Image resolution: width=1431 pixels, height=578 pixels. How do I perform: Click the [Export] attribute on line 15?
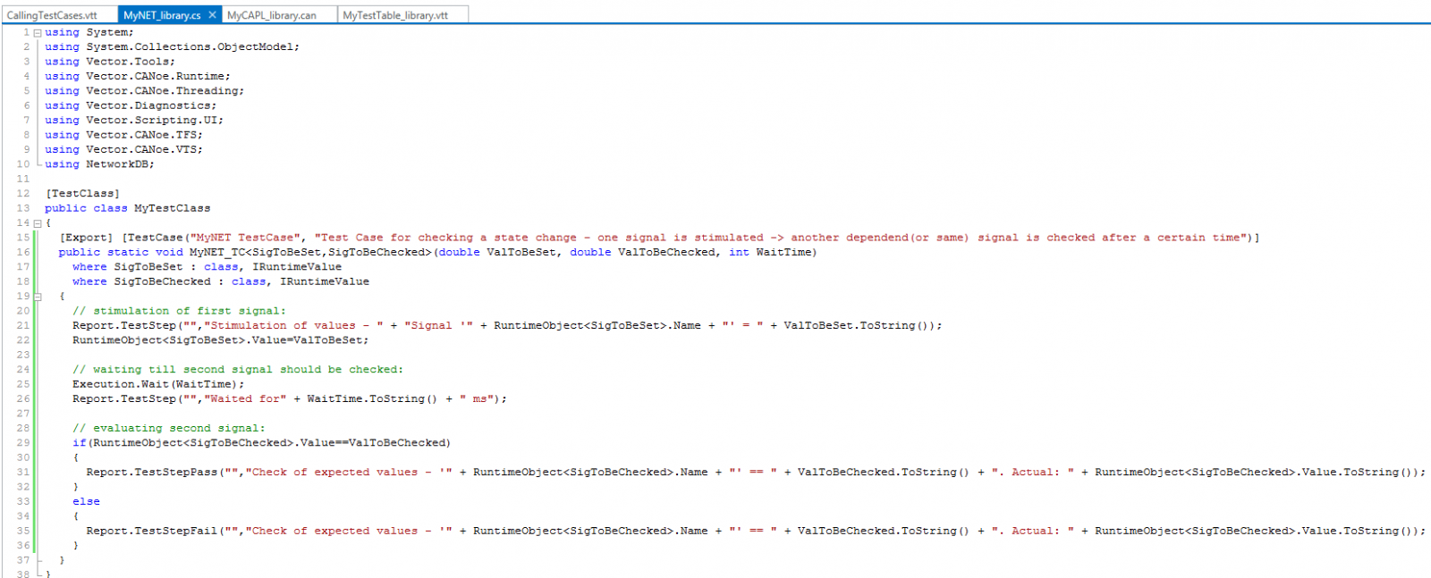[86, 238]
